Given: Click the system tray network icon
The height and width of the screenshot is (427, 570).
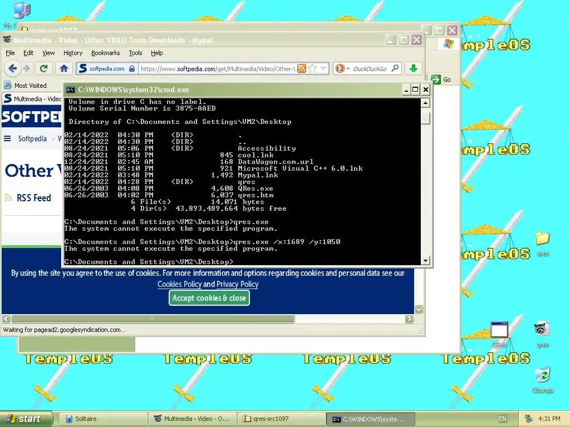Looking at the screenshot, I should pyautogui.click(x=528, y=419).
